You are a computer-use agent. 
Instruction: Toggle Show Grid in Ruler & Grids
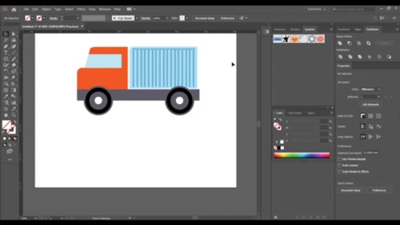(x=371, y=116)
